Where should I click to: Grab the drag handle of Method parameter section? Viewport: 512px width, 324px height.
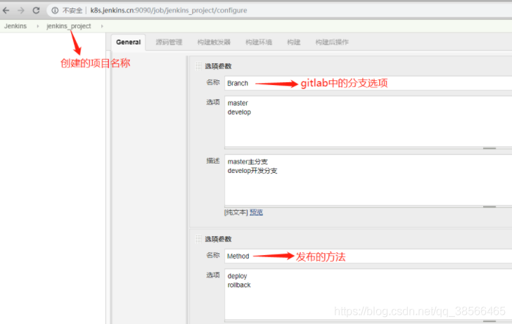coord(198,239)
